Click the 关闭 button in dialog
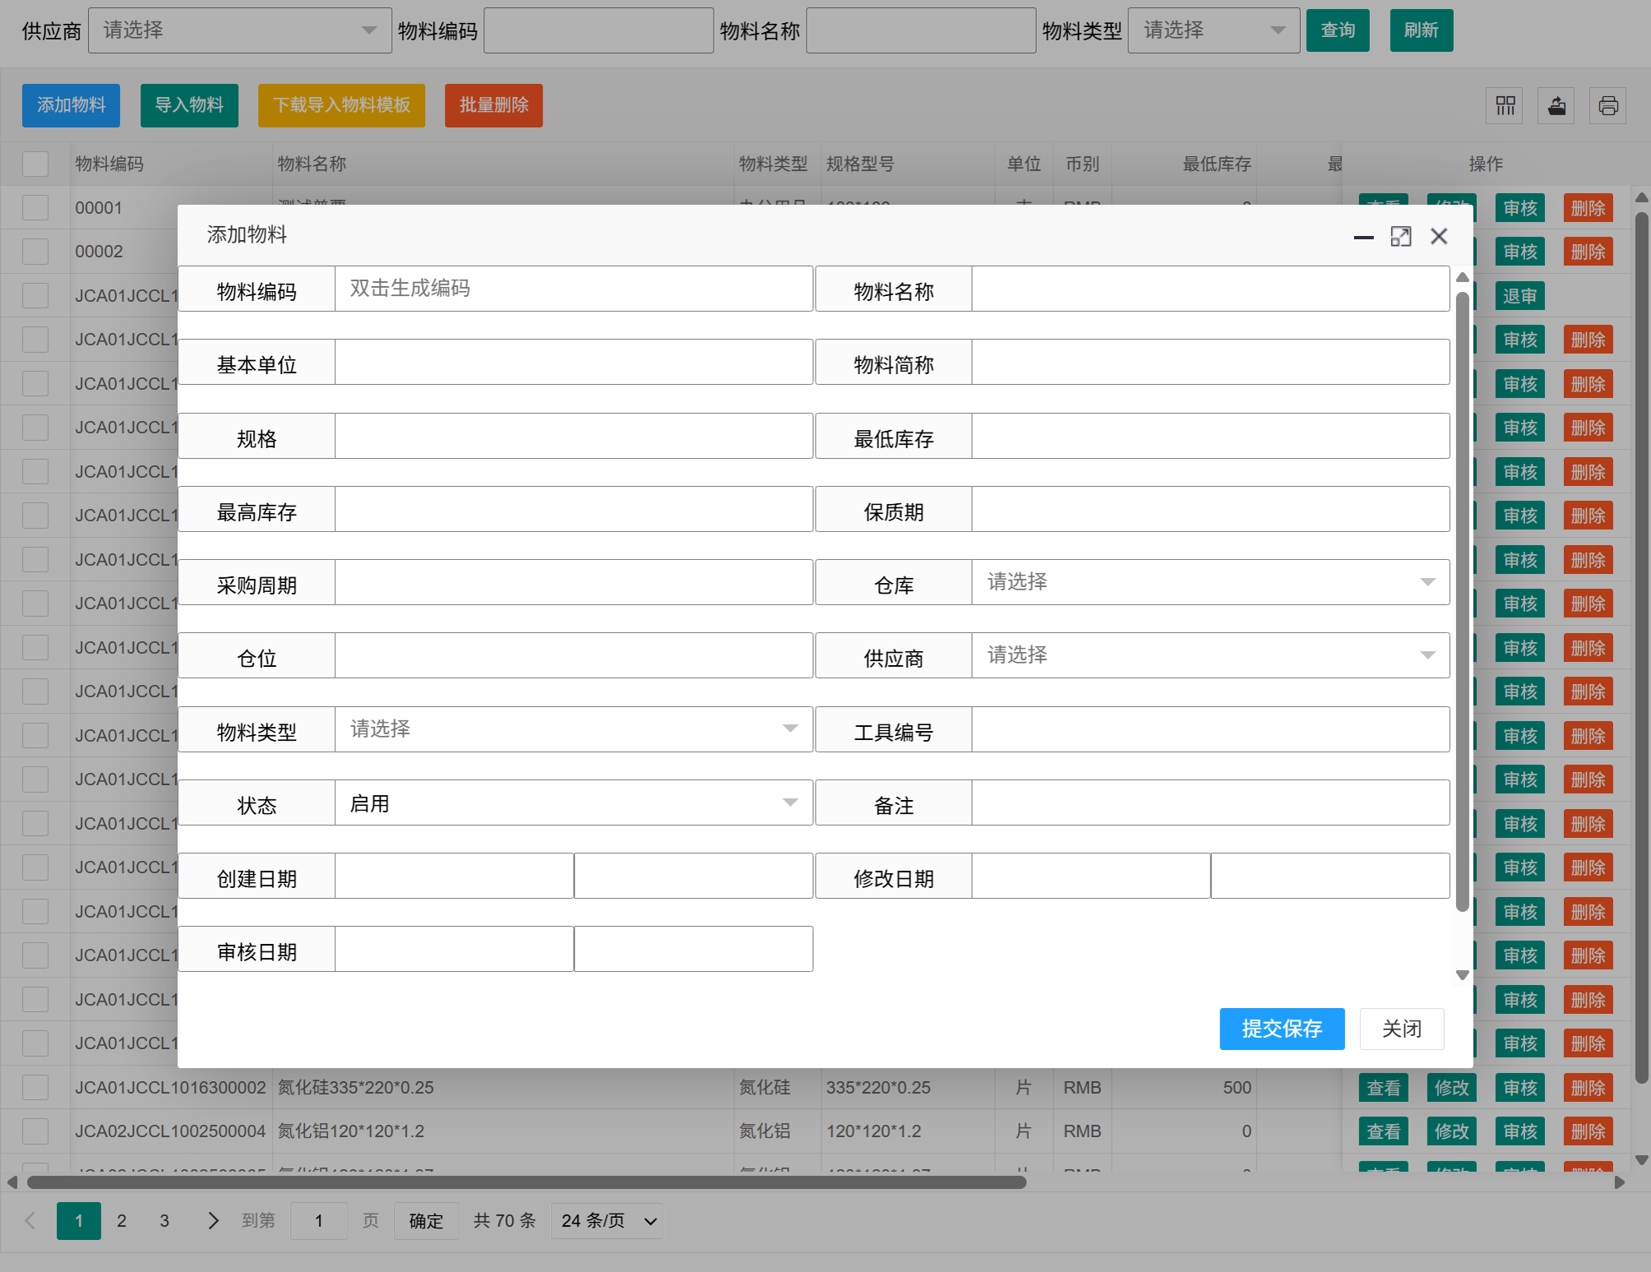1651x1272 pixels. click(x=1402, y=1029)
